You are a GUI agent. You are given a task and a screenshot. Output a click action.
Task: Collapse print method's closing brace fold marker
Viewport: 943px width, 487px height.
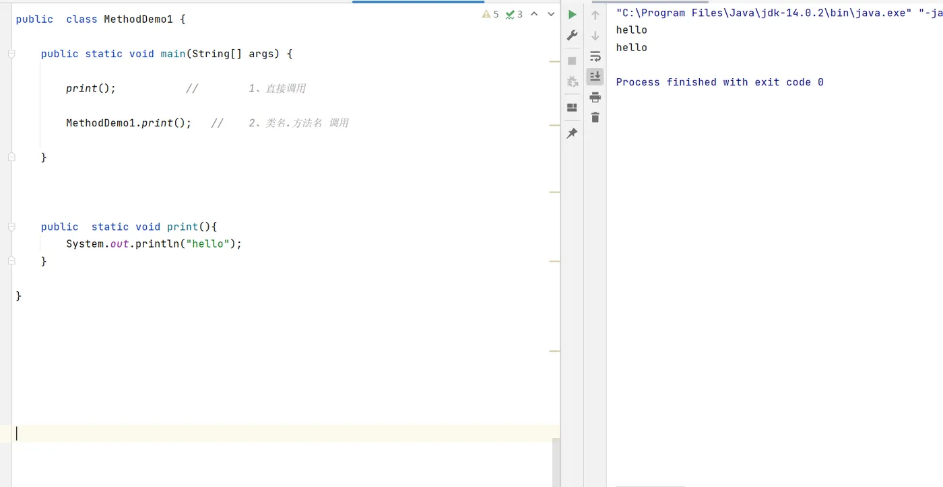[11, 260]
